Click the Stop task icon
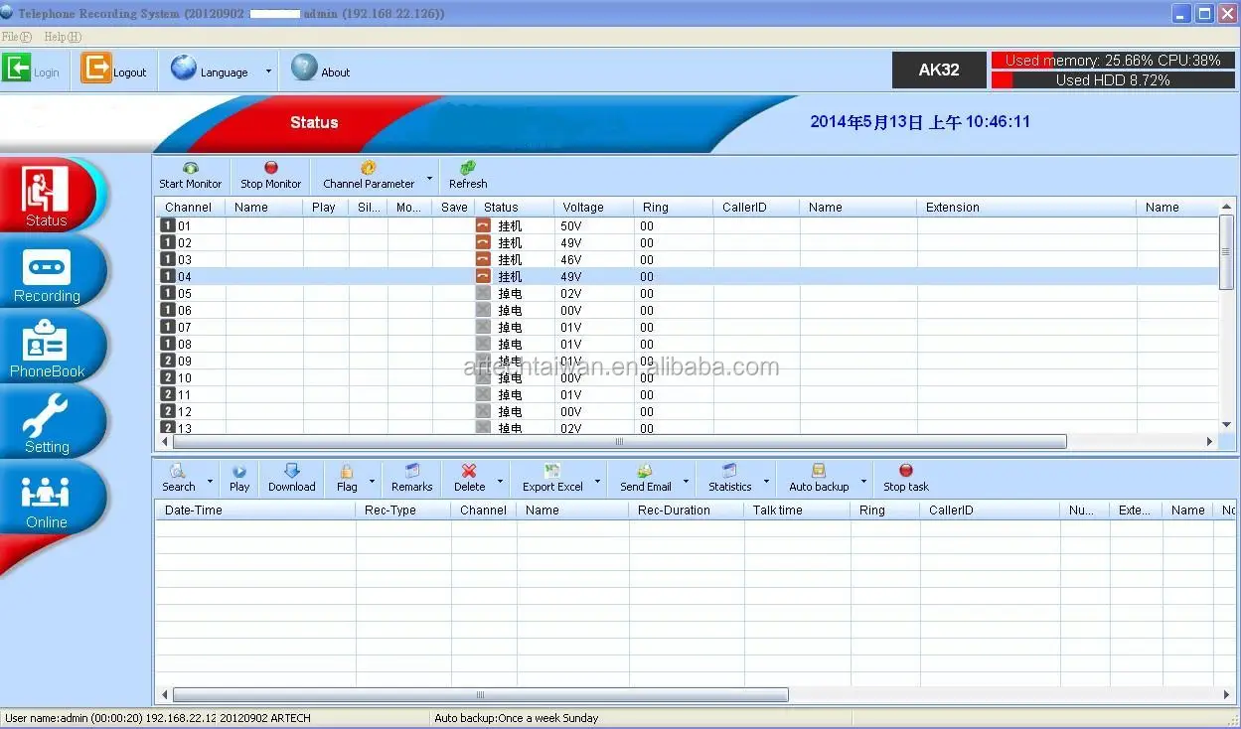Viewport: 1241px width, 729px height. (x=904, y=478)
